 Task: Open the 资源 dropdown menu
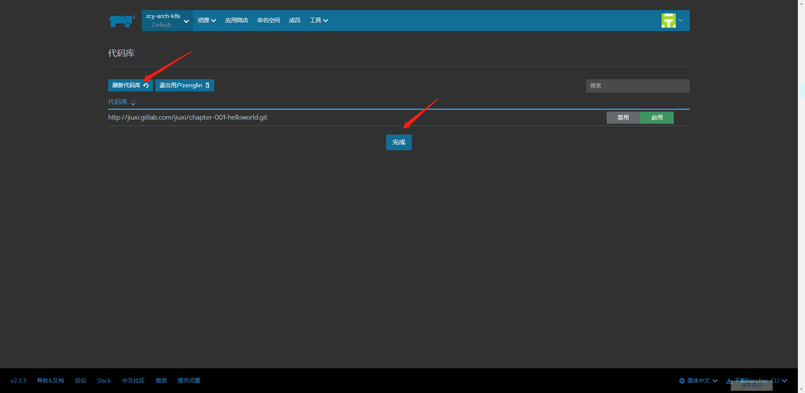(x=207, y=21)
